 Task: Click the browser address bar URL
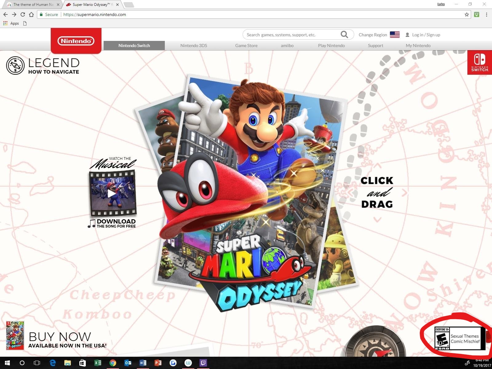coord(95,14)
